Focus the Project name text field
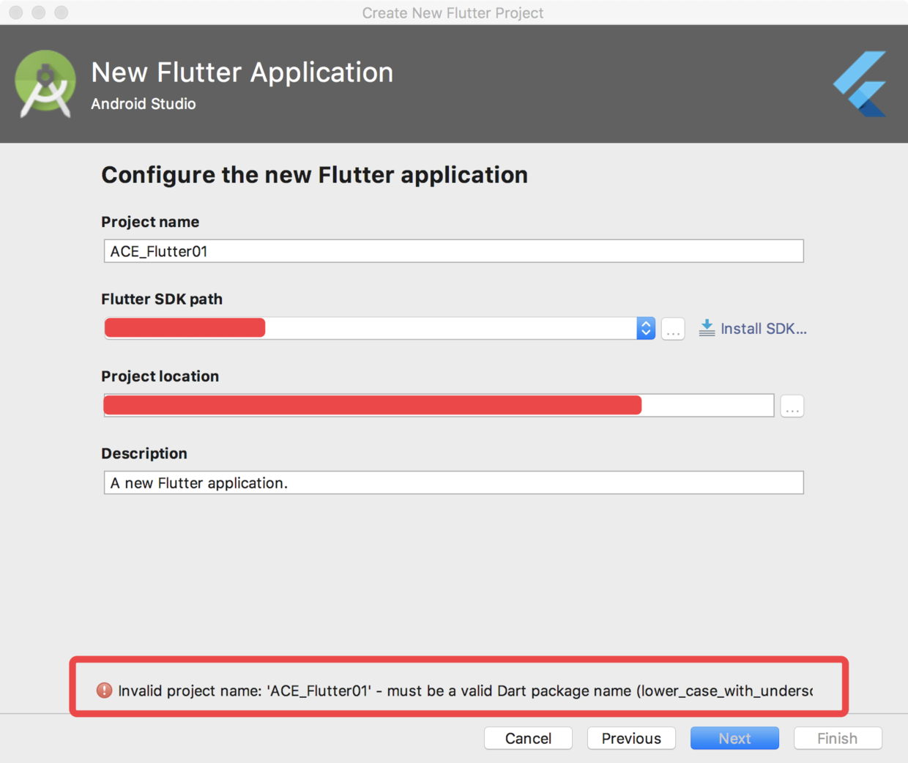 point(453,251)
